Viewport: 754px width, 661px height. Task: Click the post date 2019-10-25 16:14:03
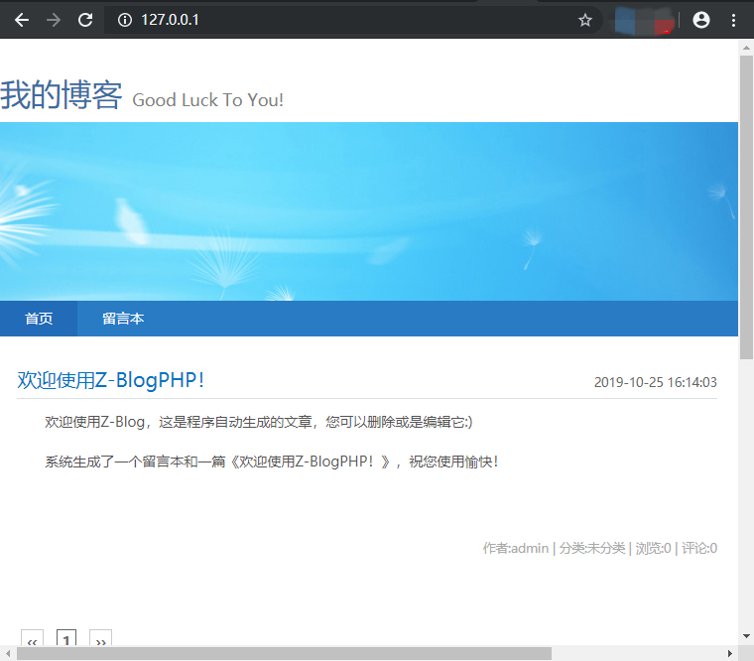(656, 382)
